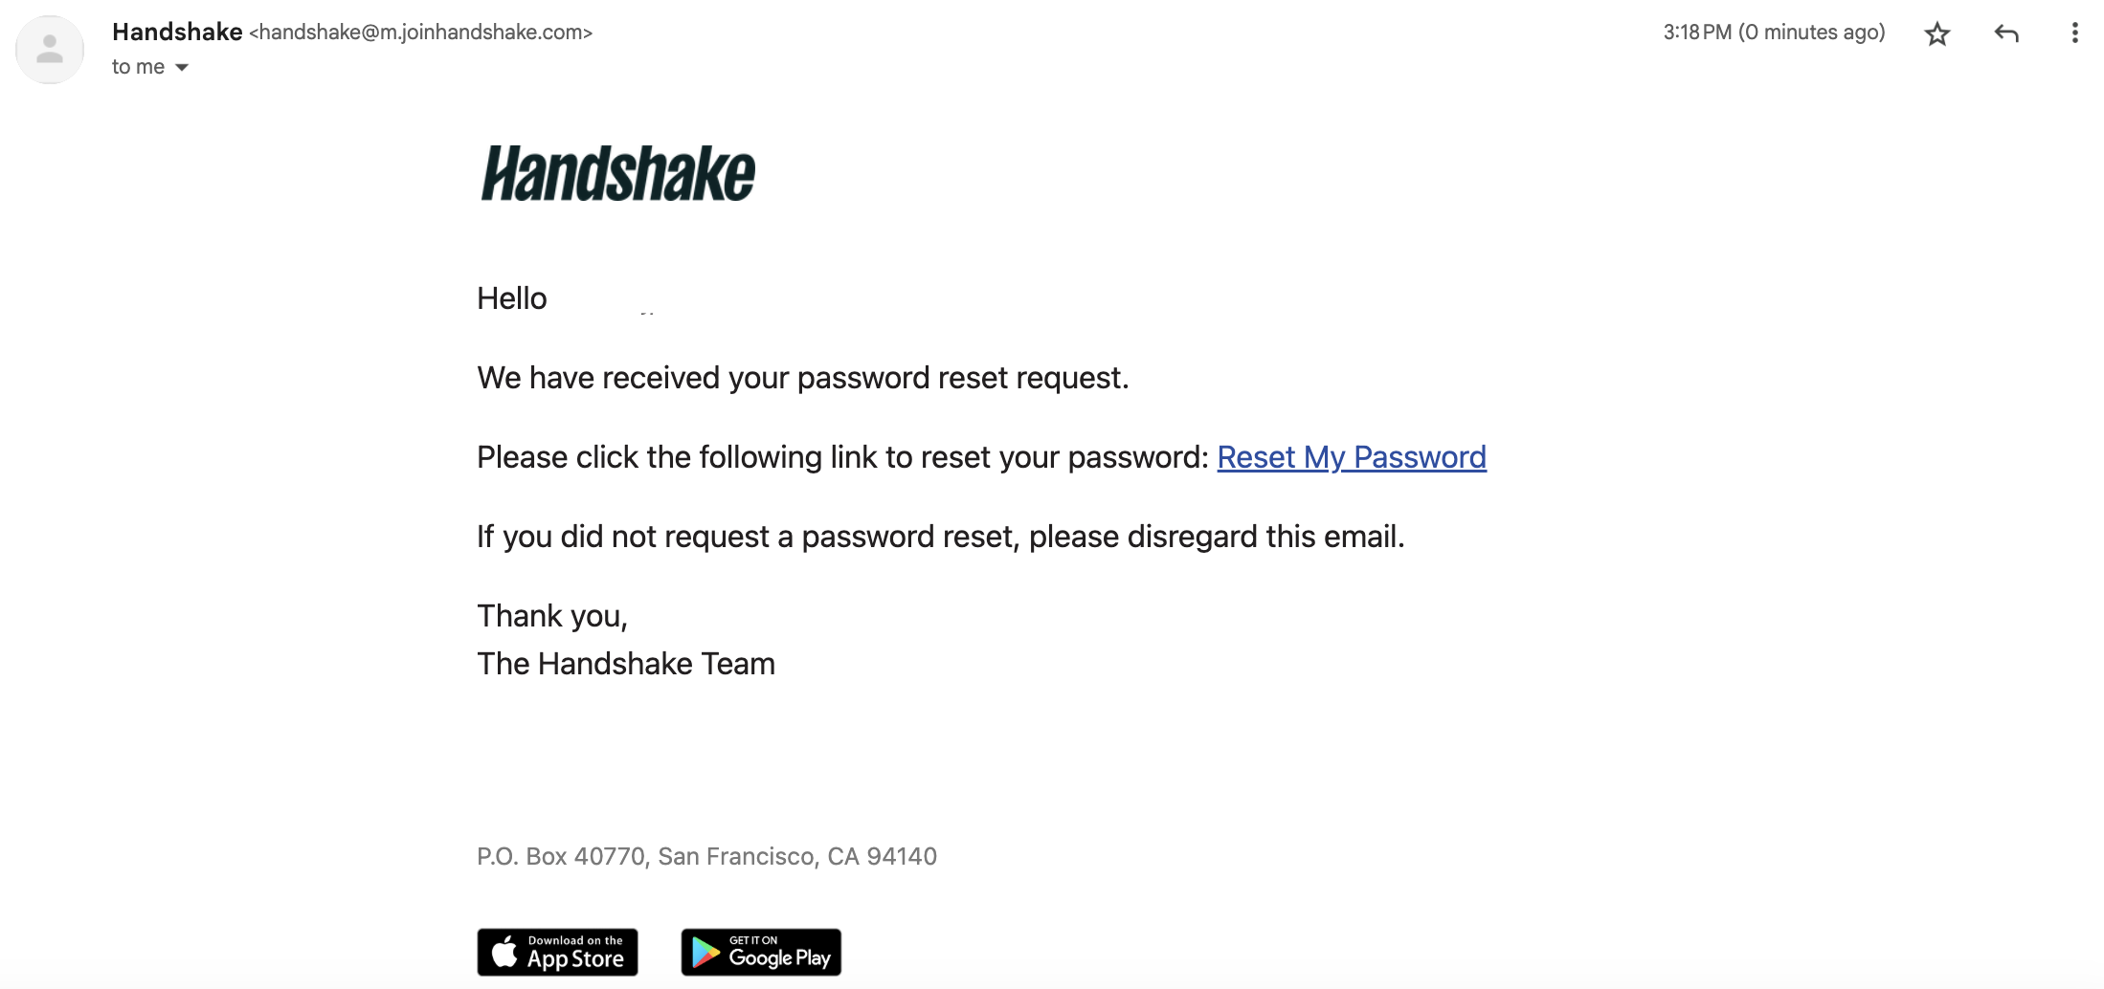Image resolution: width=2104 pixels, height=989 pixels.
Task: Click the "Thank you," closing line
Action: click(x=552, y=616)
